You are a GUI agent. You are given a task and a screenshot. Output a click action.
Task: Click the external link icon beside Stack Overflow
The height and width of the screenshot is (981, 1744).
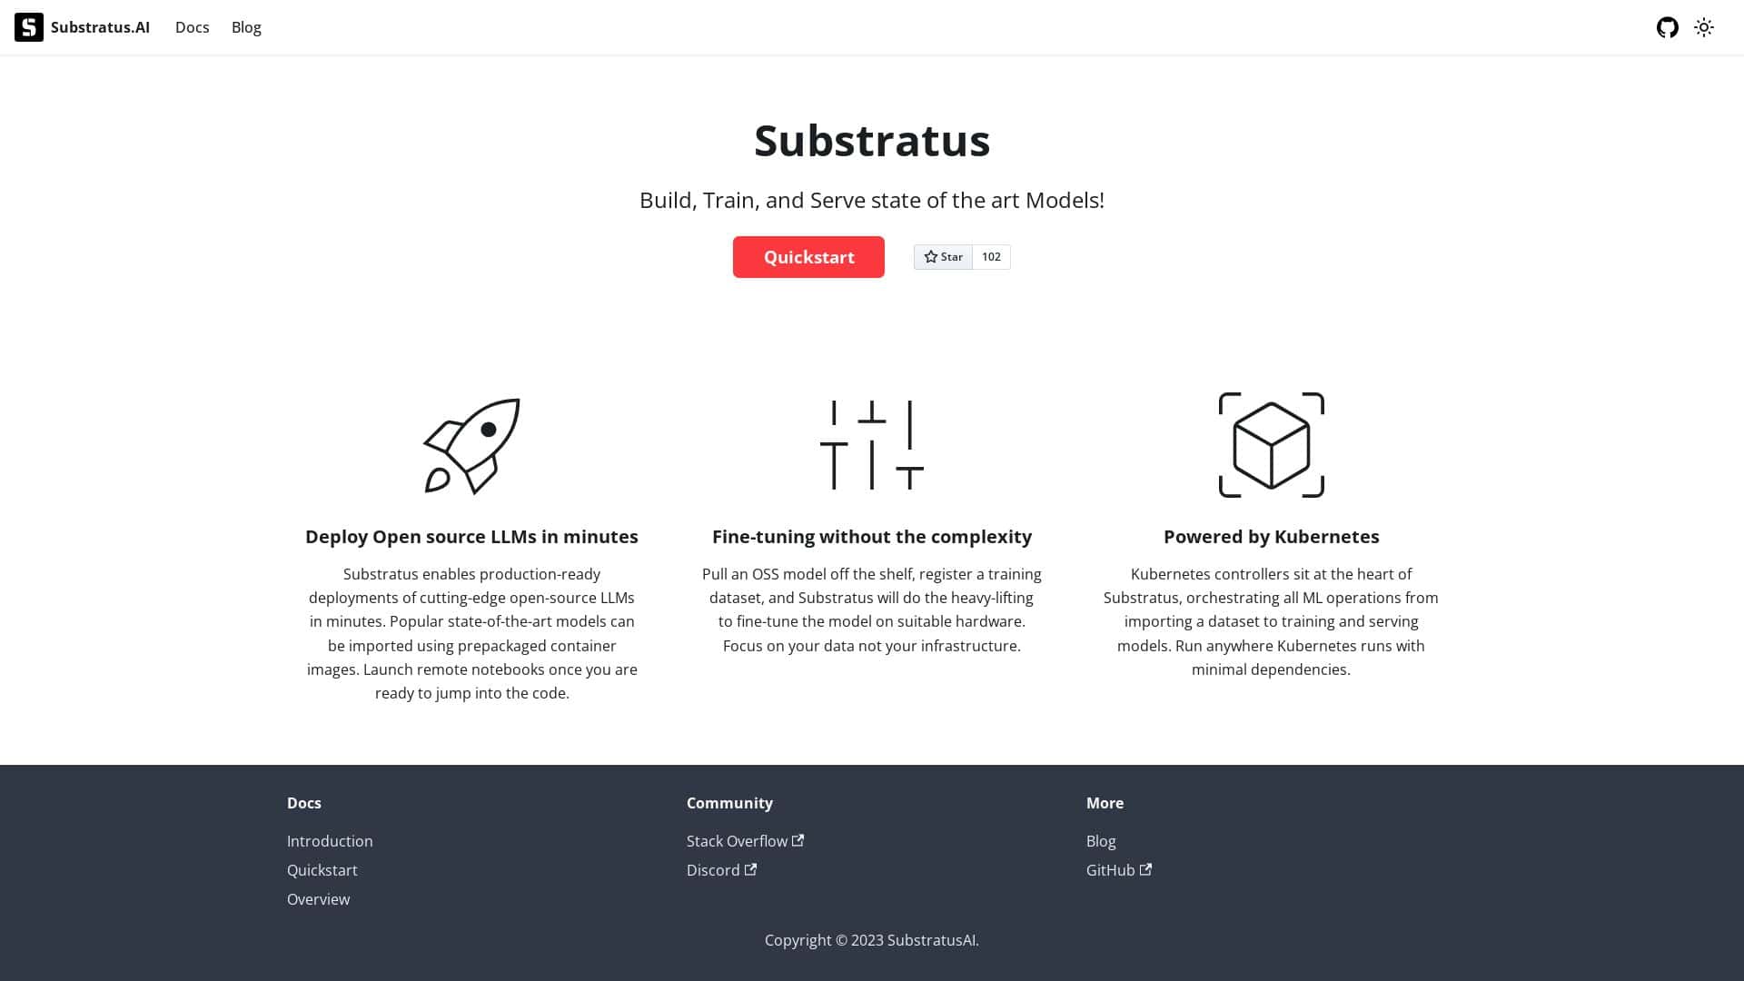(798, 840)
